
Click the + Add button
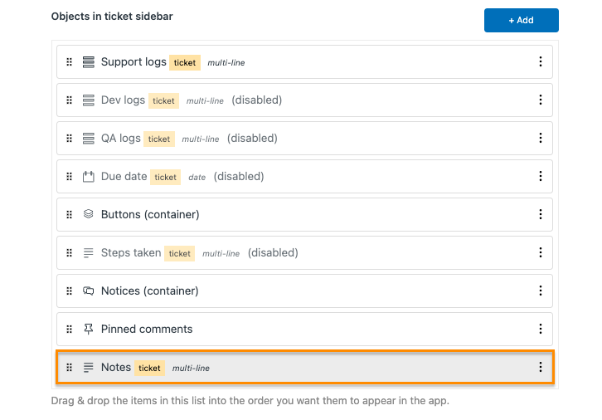pos(521,21)
